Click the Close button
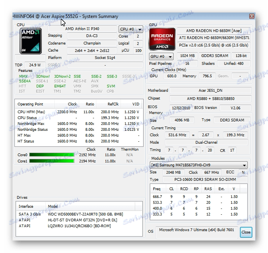The width and height of the screenshot is (268, 253). pos(246,232)
